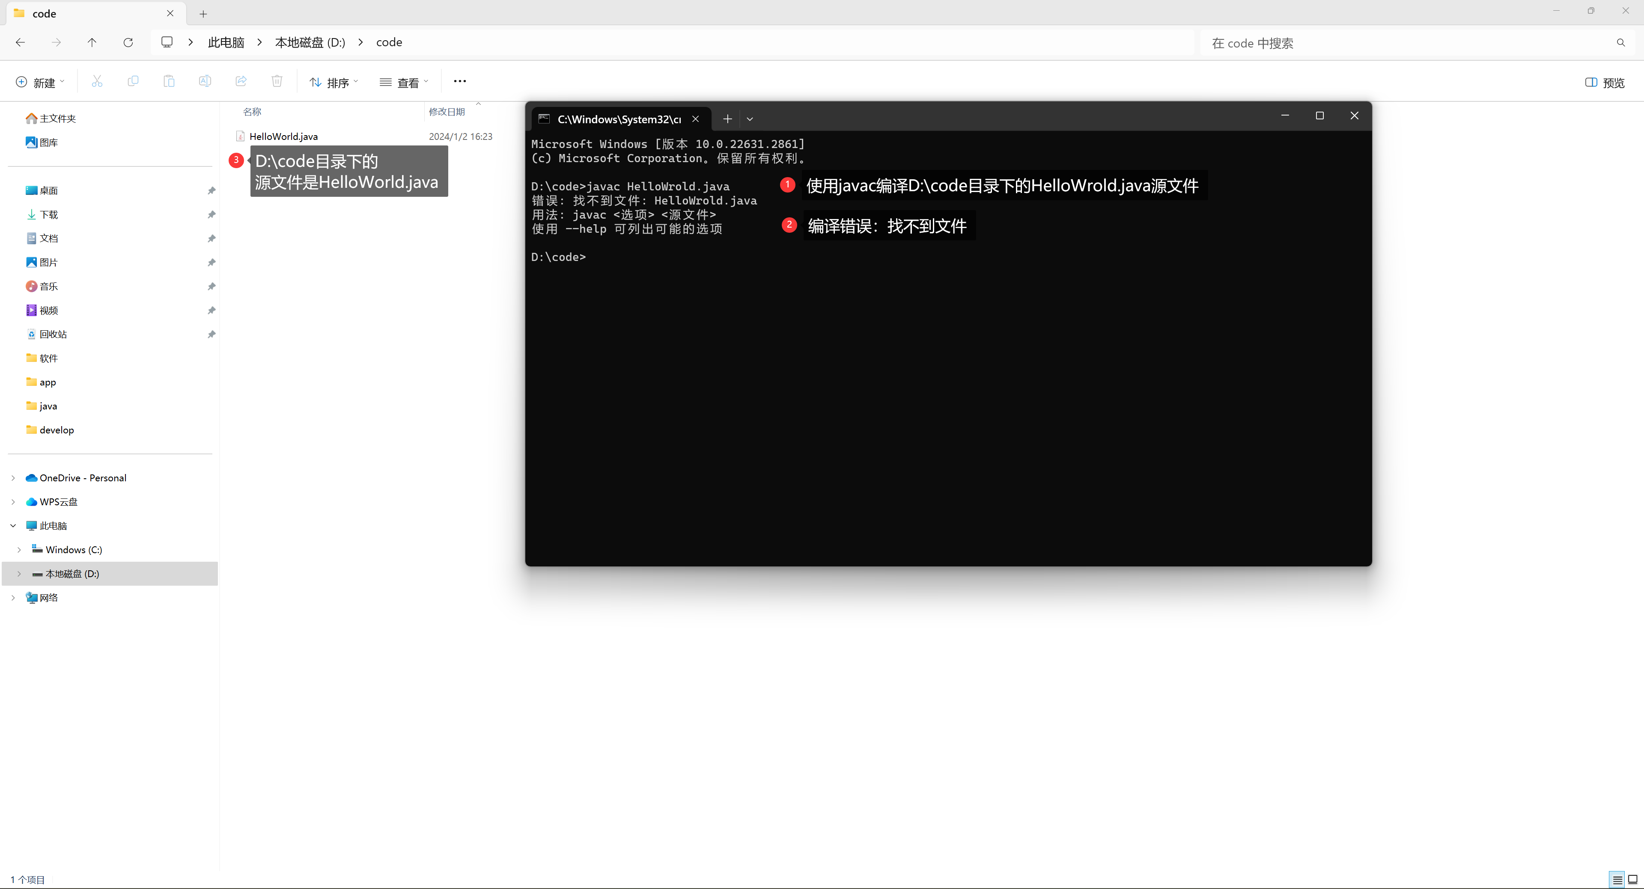The height and width of the screenshot is (889, 1644).
Task: Sort by the 名称 column header
Action: pyautogui.click(x=252, y=112)
